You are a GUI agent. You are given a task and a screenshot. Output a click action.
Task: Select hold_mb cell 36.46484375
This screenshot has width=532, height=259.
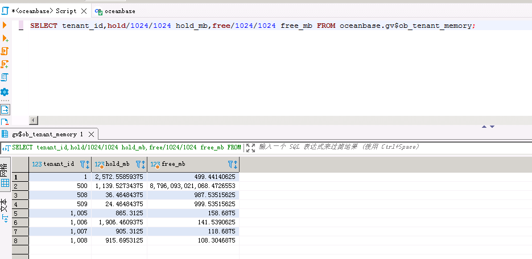click(x=119, y=195)
